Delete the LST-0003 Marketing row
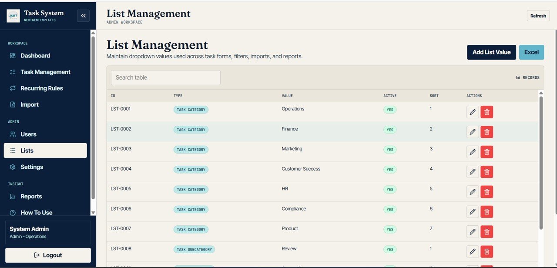The image size is (557, 268). pyautogui.click(x=487, y=152)
